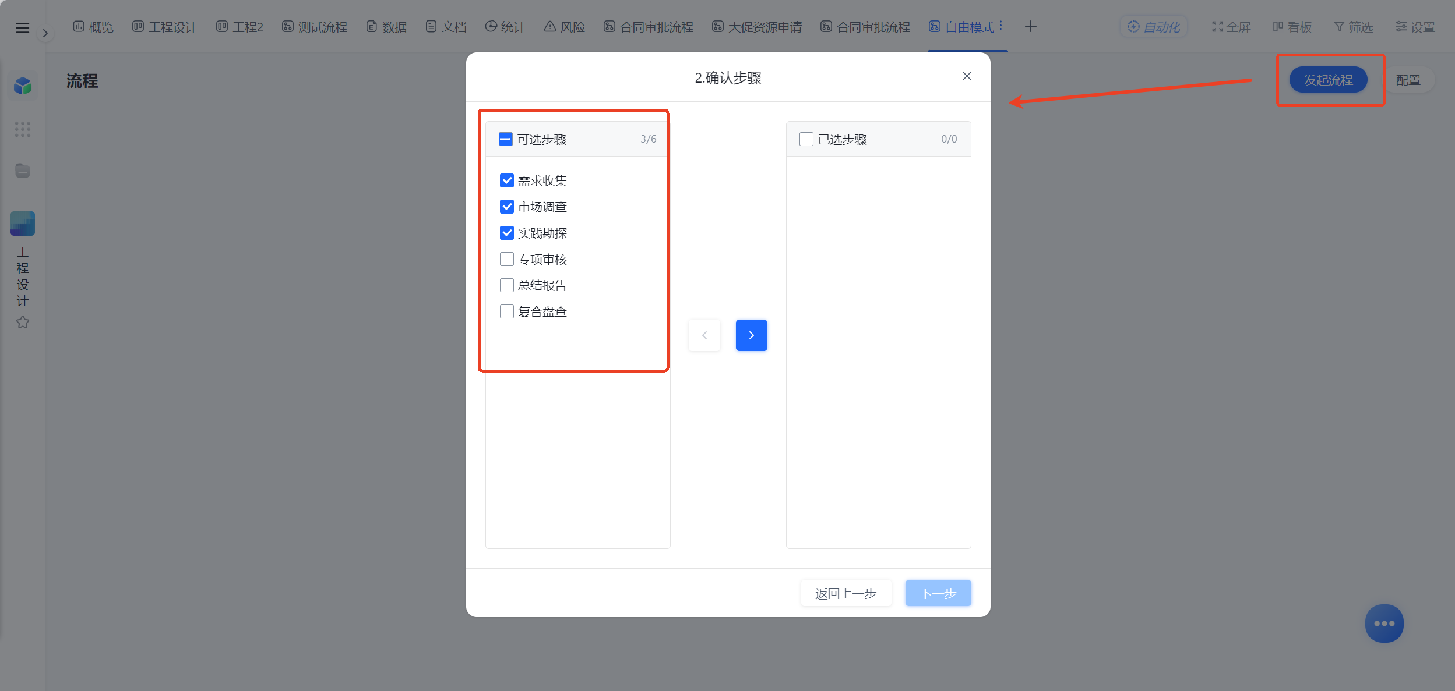Viewport: 1455px width, 691px height.
Task: Favorite the project with the star icon
Action: [22, 322]
